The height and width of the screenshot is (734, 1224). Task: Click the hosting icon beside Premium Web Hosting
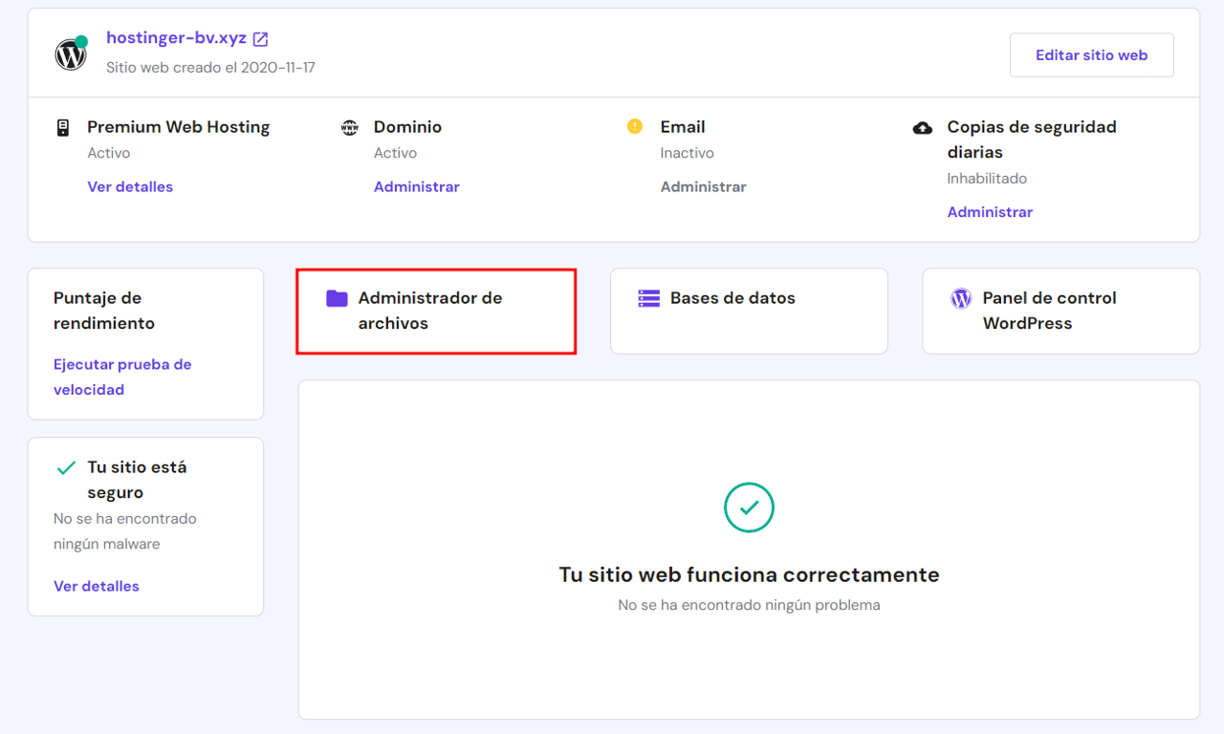(x=61, y=126)
